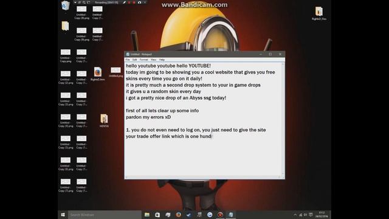Close the Bandicam recording bar

pyautogui.click(x=145, y=2)
